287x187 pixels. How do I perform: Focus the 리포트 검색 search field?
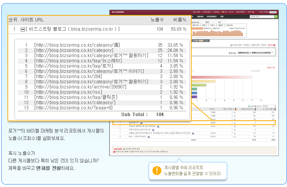(262, 17)
